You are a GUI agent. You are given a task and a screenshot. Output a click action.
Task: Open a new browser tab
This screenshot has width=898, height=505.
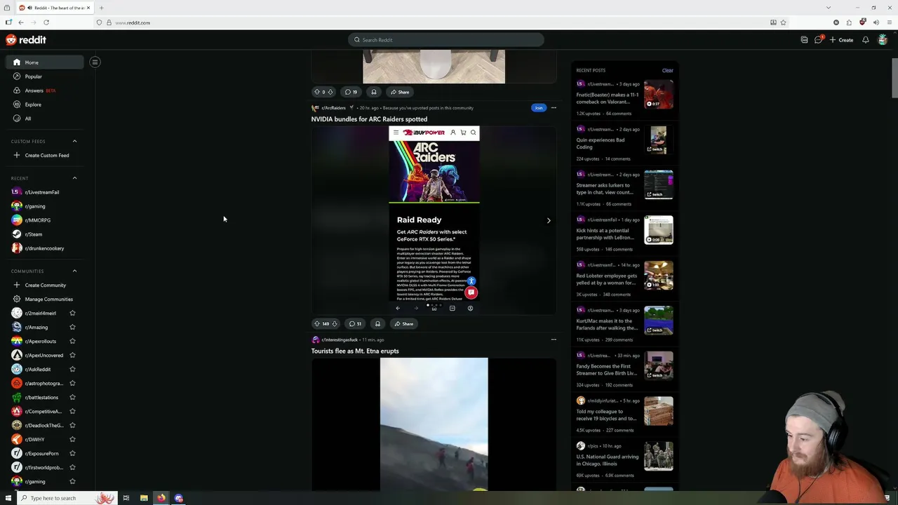[x=101, y=8]
